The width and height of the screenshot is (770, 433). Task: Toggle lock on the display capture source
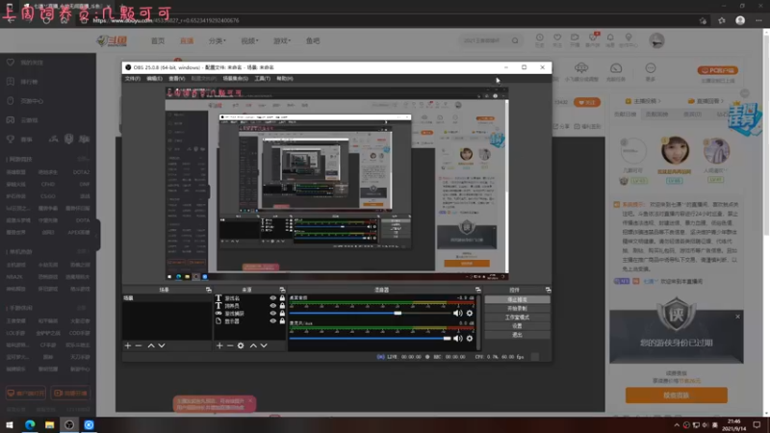(282, 321)
